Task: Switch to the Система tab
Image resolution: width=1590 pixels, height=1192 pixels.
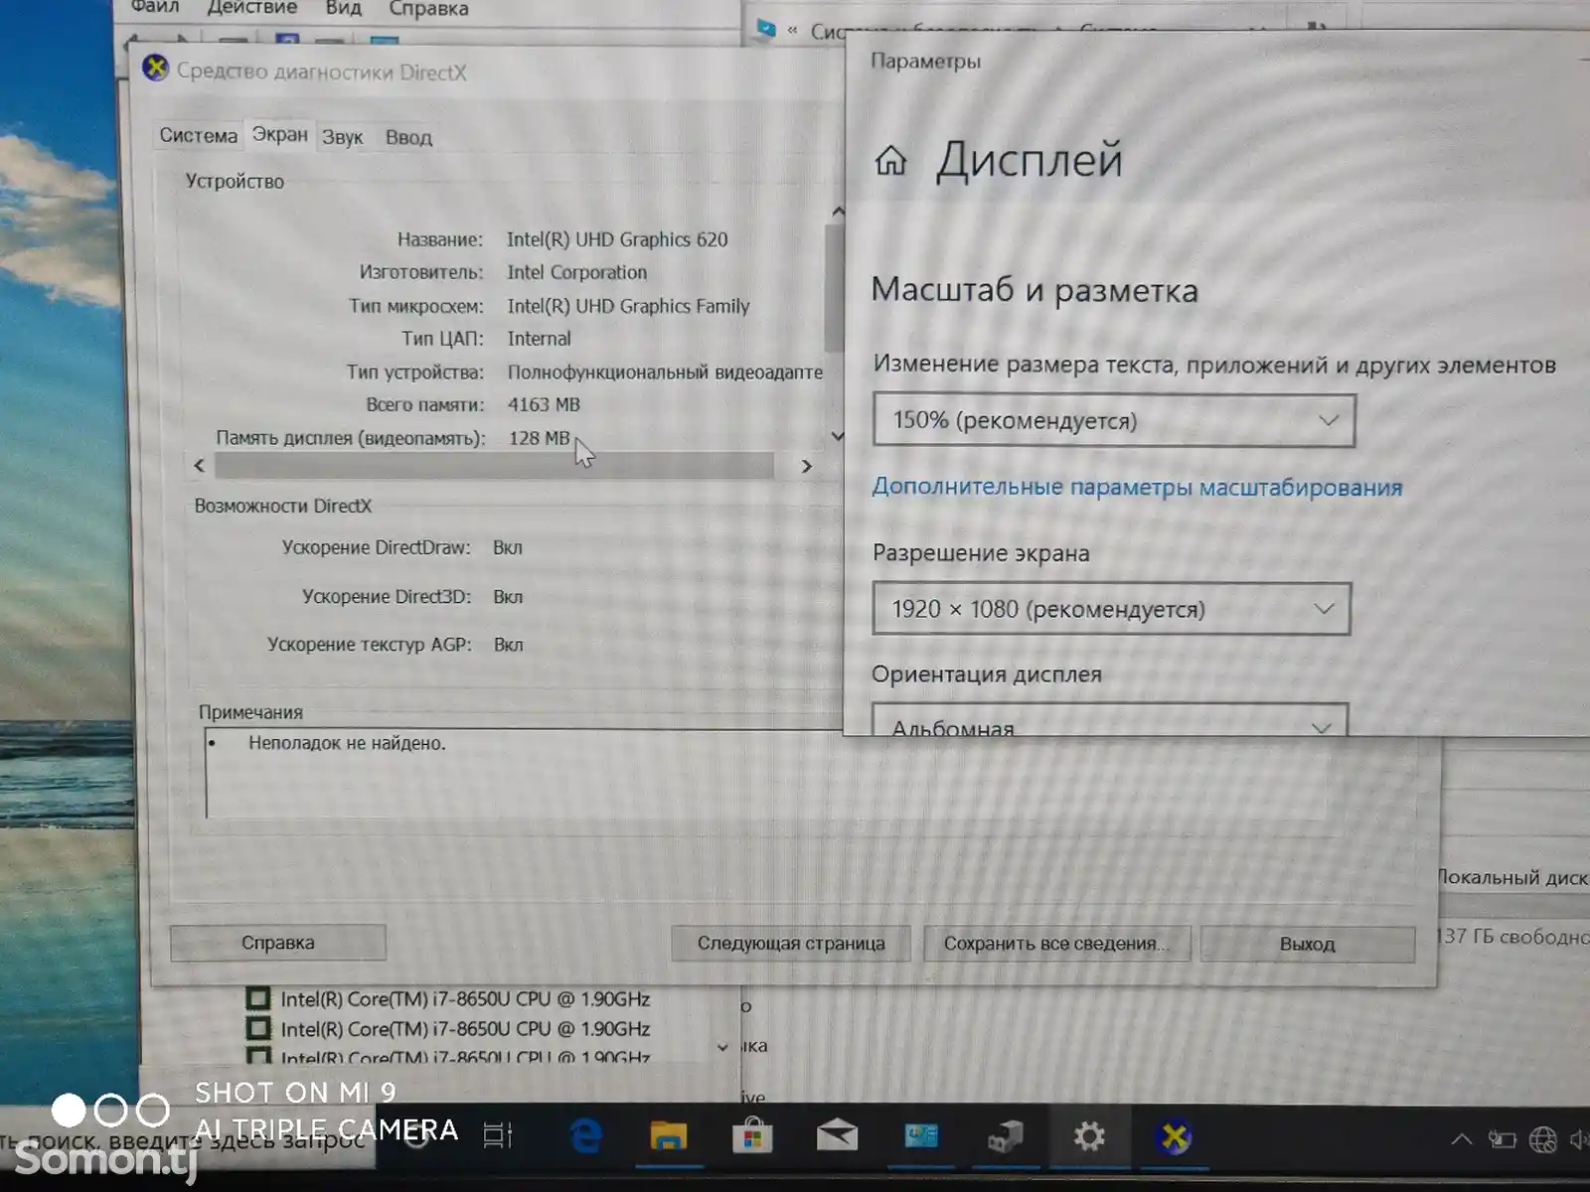Action: click(x=198, y=136)
